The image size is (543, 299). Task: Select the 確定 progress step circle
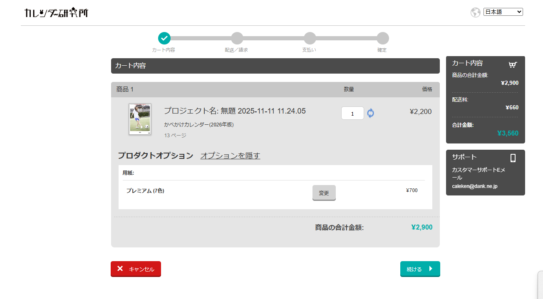382,38
